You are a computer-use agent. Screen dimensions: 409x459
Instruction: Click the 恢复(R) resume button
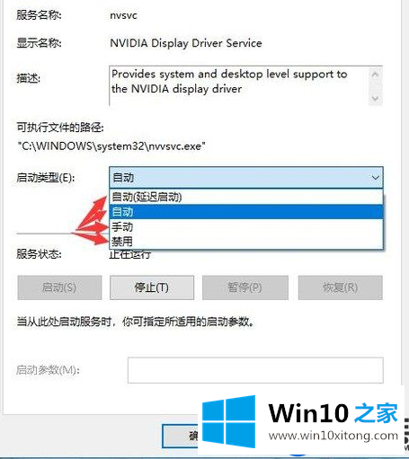click(x=341, y=287)
